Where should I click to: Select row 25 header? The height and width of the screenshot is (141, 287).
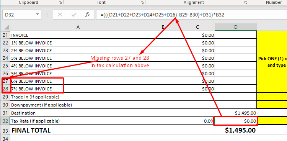tap(5, 66)
